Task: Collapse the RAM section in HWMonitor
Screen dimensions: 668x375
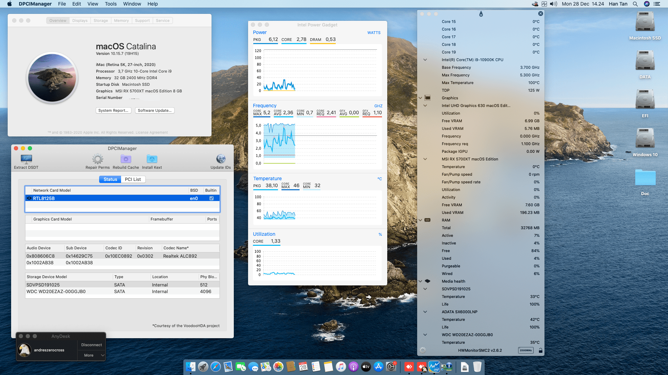Action: 420,220
